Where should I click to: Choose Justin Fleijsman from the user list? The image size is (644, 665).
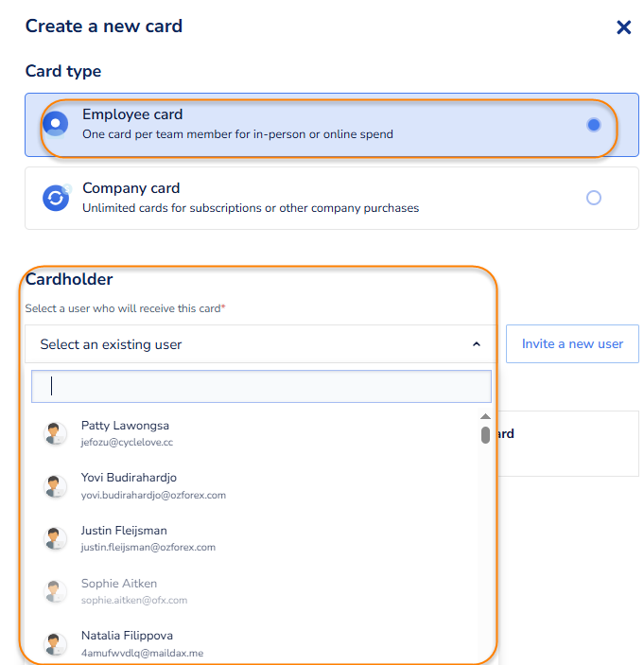coord(124,531)
